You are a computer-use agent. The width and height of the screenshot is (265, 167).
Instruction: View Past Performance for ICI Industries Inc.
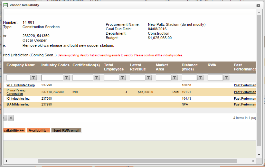tap(245, 99)
